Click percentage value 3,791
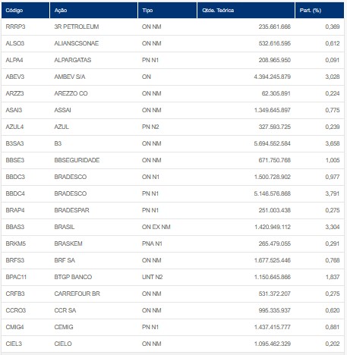The height and width of the screenshot is (355, 347). pyautogui.click(x=333, y=193)
